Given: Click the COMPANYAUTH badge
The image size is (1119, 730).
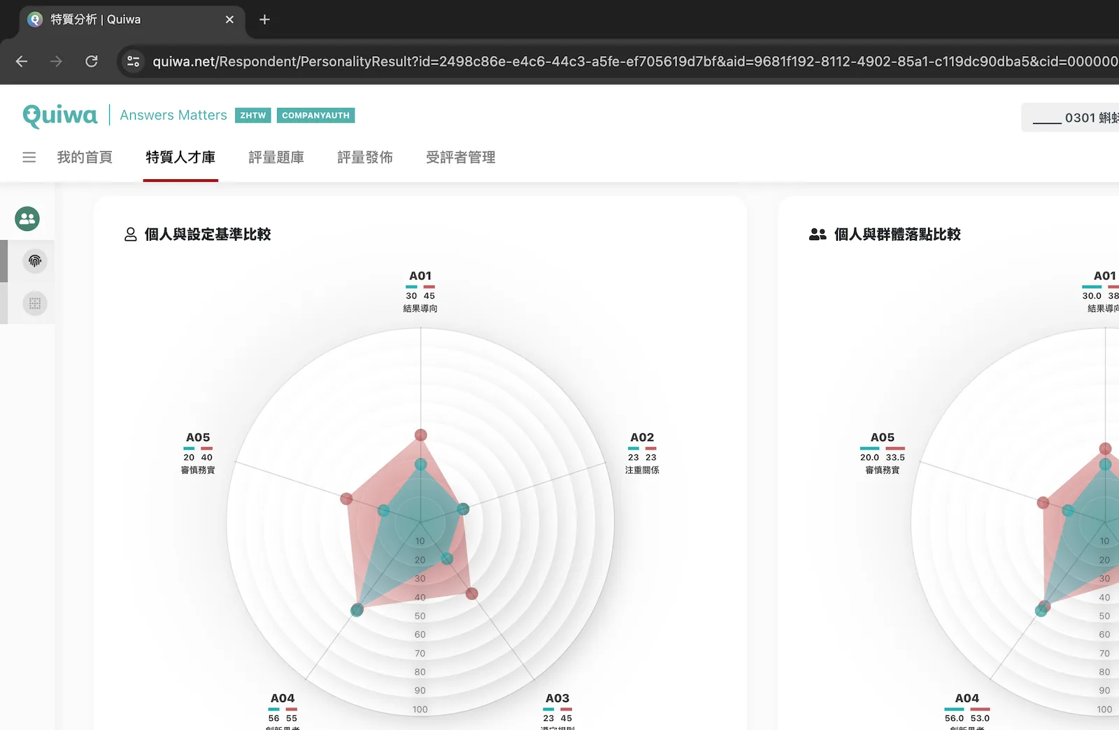Looking at the screenshot, I should coord(316,115).
